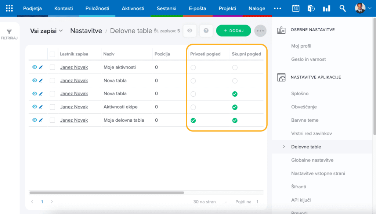Open the Filtriraj filter funnel icon
376x214 pixels.
pos(9,32)
